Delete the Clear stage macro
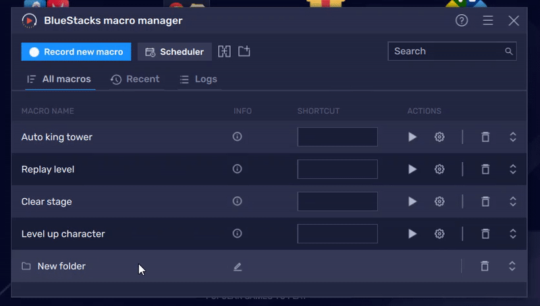The width and height of the screenshot is (540, 306). pyautogui.click(x=485, y=202)
